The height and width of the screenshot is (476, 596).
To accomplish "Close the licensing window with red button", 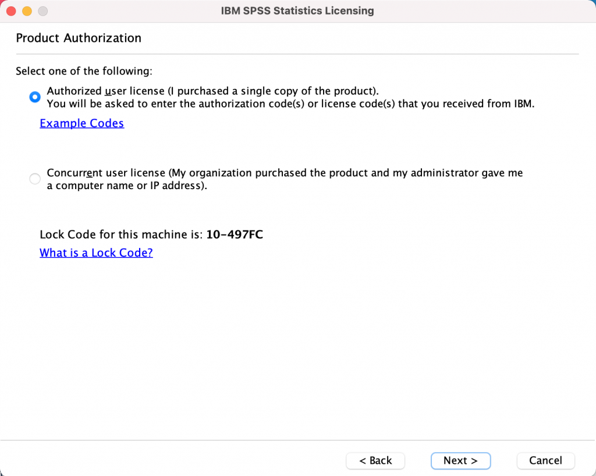I will point(10,10).
